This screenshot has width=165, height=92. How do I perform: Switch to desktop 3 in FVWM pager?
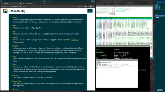[x=163, y=5]
